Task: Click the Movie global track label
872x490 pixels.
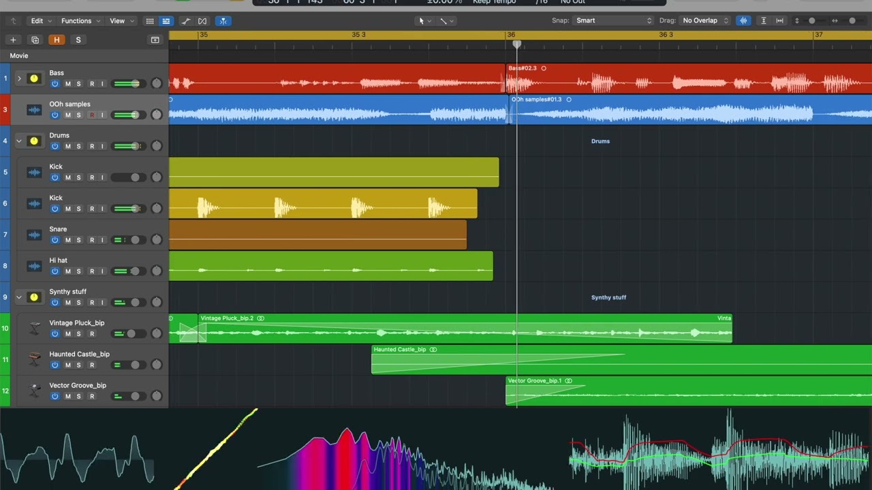Action: 19,56
